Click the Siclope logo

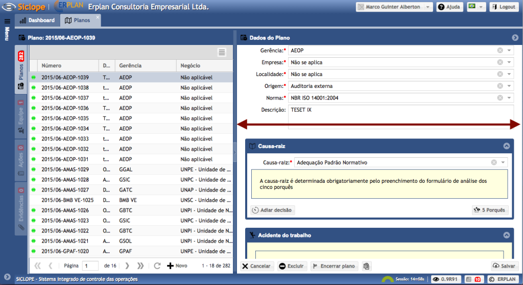(x=23, y=7)
